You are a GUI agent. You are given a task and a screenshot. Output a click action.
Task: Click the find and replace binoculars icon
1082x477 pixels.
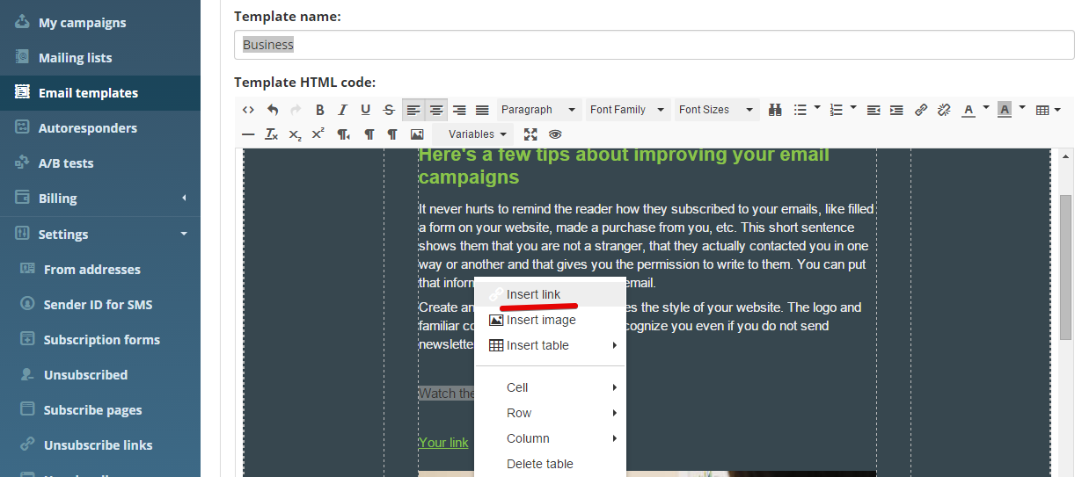[x=775, y=110]
